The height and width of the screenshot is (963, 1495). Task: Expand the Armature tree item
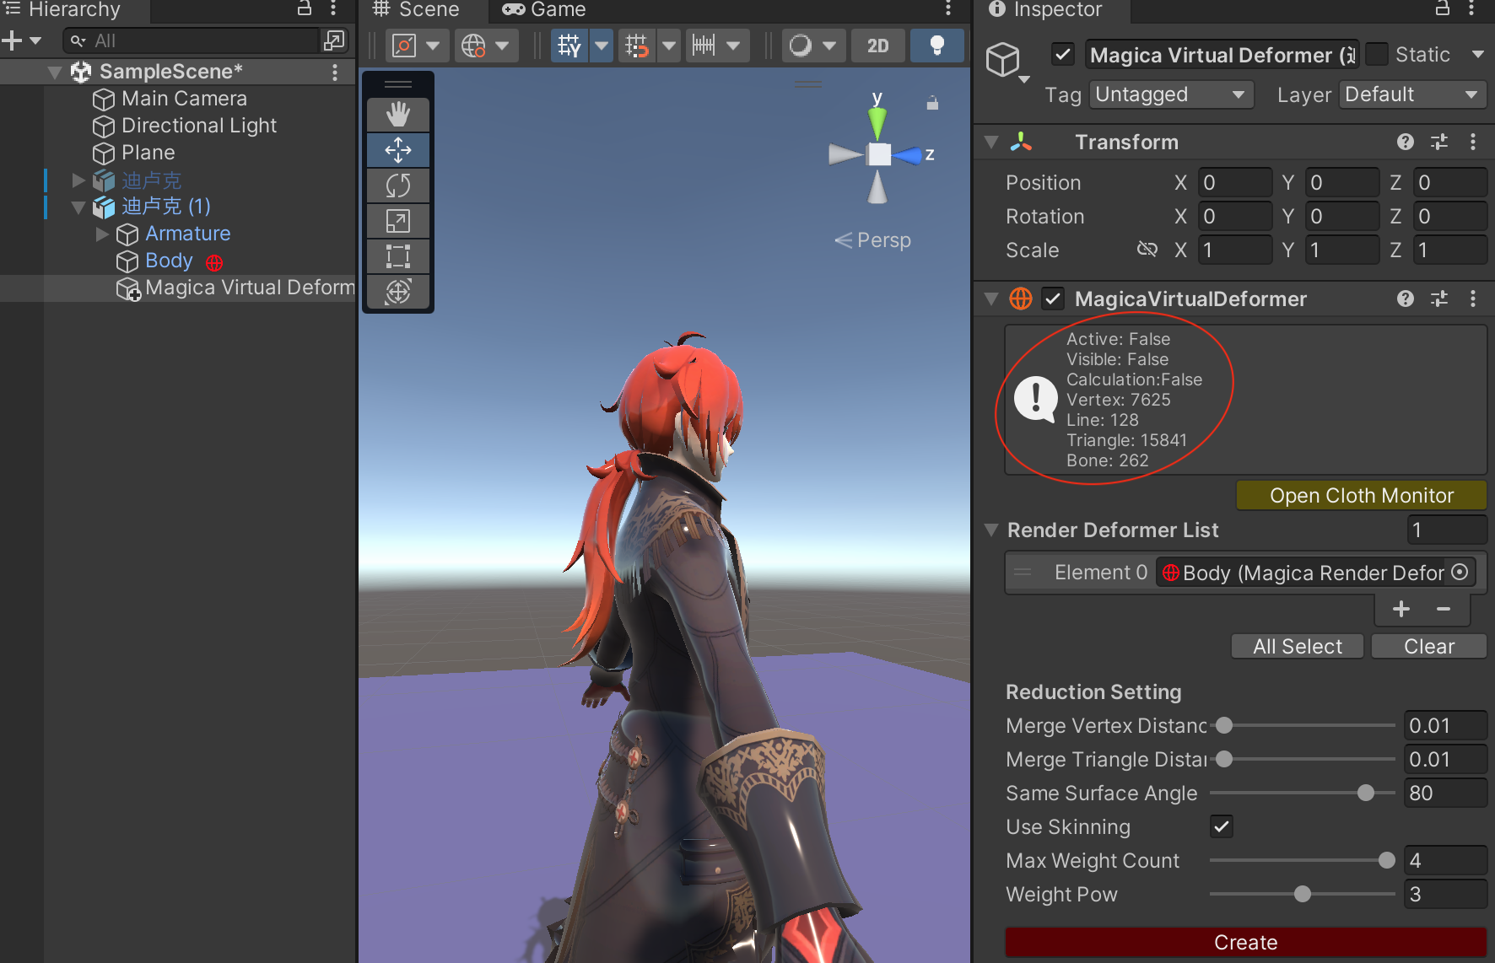(x=102, y=234)
